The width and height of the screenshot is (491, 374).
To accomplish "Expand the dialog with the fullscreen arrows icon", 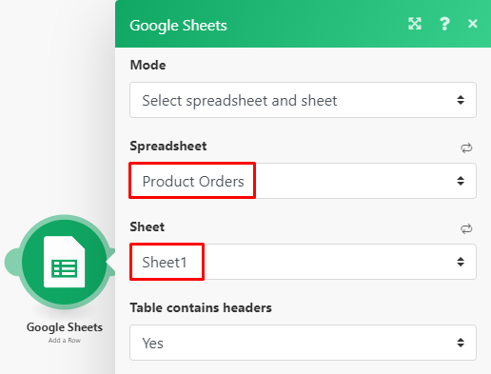I will click(415, 24).
